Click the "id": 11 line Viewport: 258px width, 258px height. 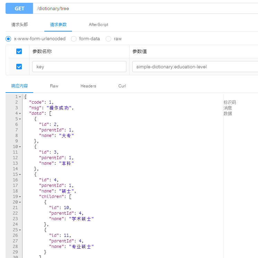click(x=60, y=235)
